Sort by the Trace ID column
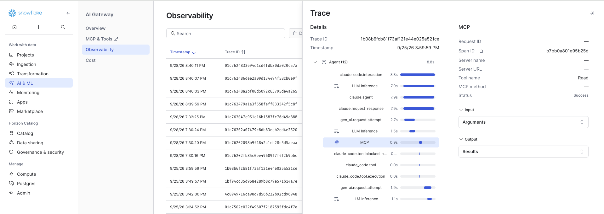This screenshot has height=214, width=604. pos(235,52)
